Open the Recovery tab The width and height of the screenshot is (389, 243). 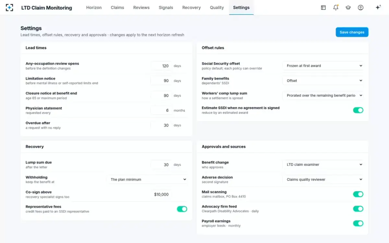[x=192, y=7]
